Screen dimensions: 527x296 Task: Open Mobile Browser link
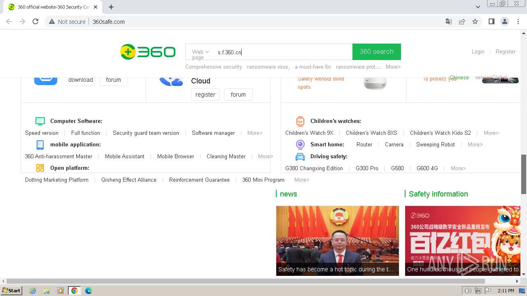tap(175, 156)
